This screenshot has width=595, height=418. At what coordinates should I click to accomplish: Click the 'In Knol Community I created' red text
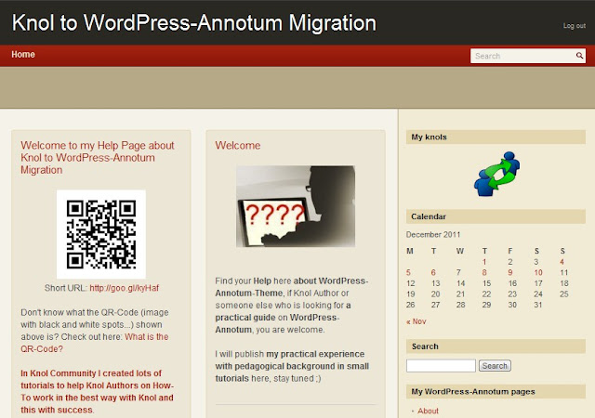click(x=97, y=391)
